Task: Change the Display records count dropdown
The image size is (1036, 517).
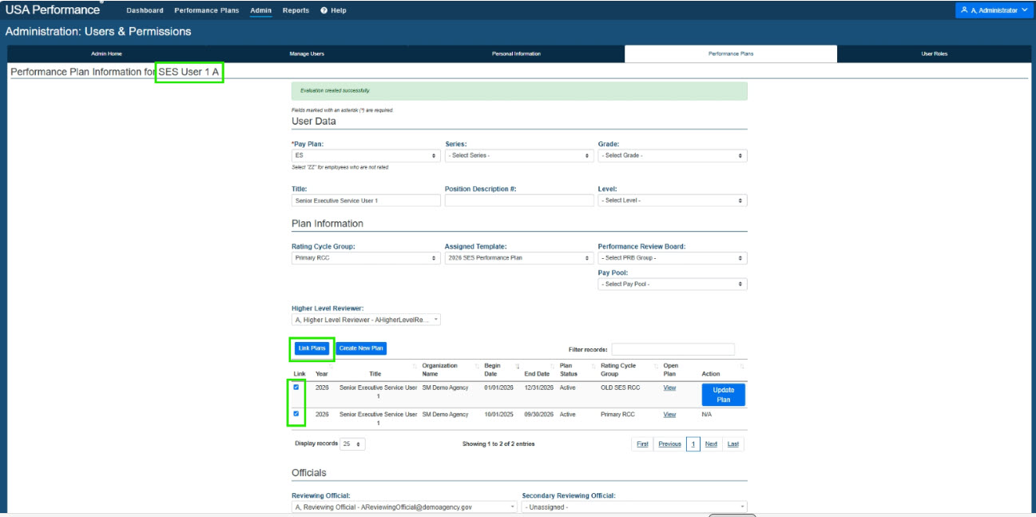Action: (x=352, y=444)
